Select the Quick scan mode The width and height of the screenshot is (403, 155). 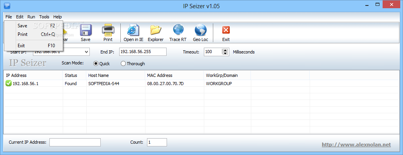coord(96,64)
